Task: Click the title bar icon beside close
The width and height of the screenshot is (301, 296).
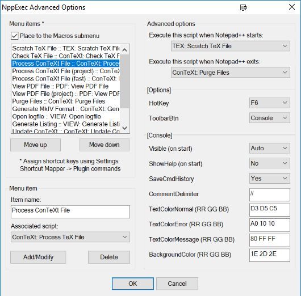Action: click(x=243, y=7)
